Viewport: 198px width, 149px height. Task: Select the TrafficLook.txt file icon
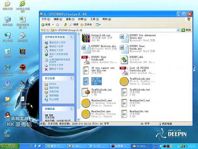pos(124,92)
